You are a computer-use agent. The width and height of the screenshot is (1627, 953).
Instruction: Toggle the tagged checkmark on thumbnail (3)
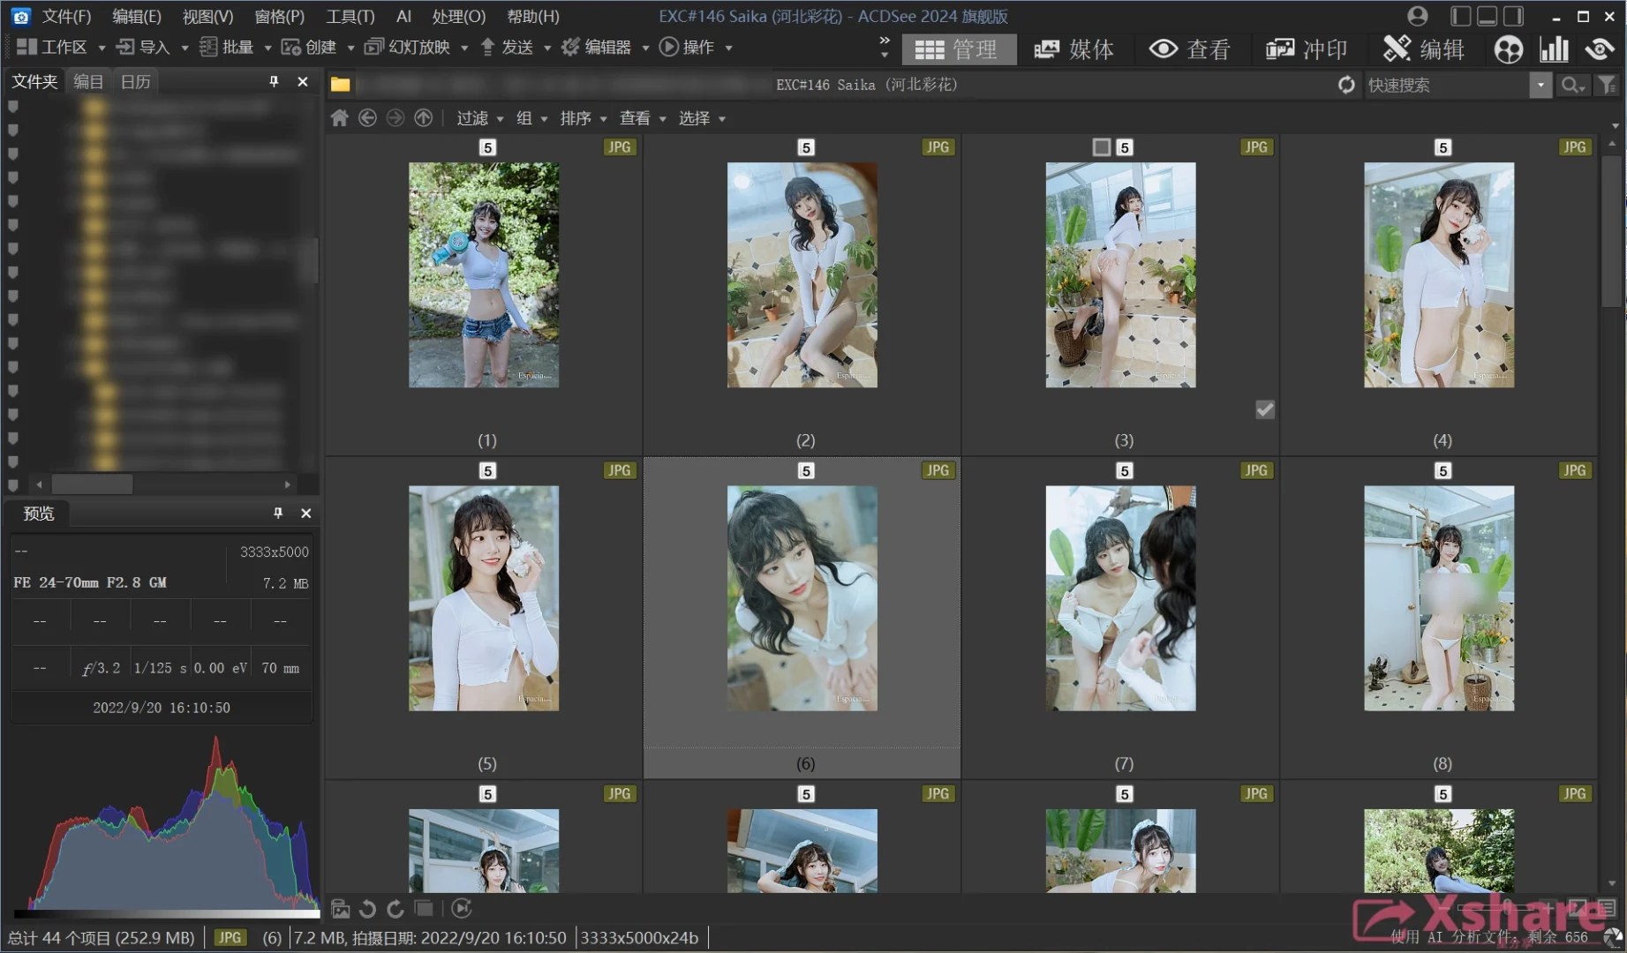click(1265, 409)
